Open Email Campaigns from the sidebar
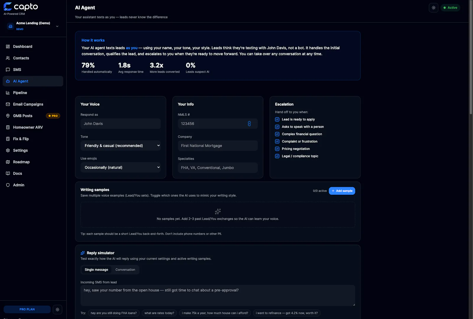 pyautogui.click(x=33, y=104)
